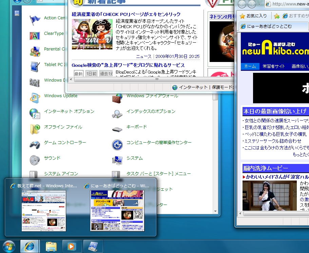The image size is (309, 253).
Task: Open Windows Explorer from the taskbar
Action: (x=51, y=246)
